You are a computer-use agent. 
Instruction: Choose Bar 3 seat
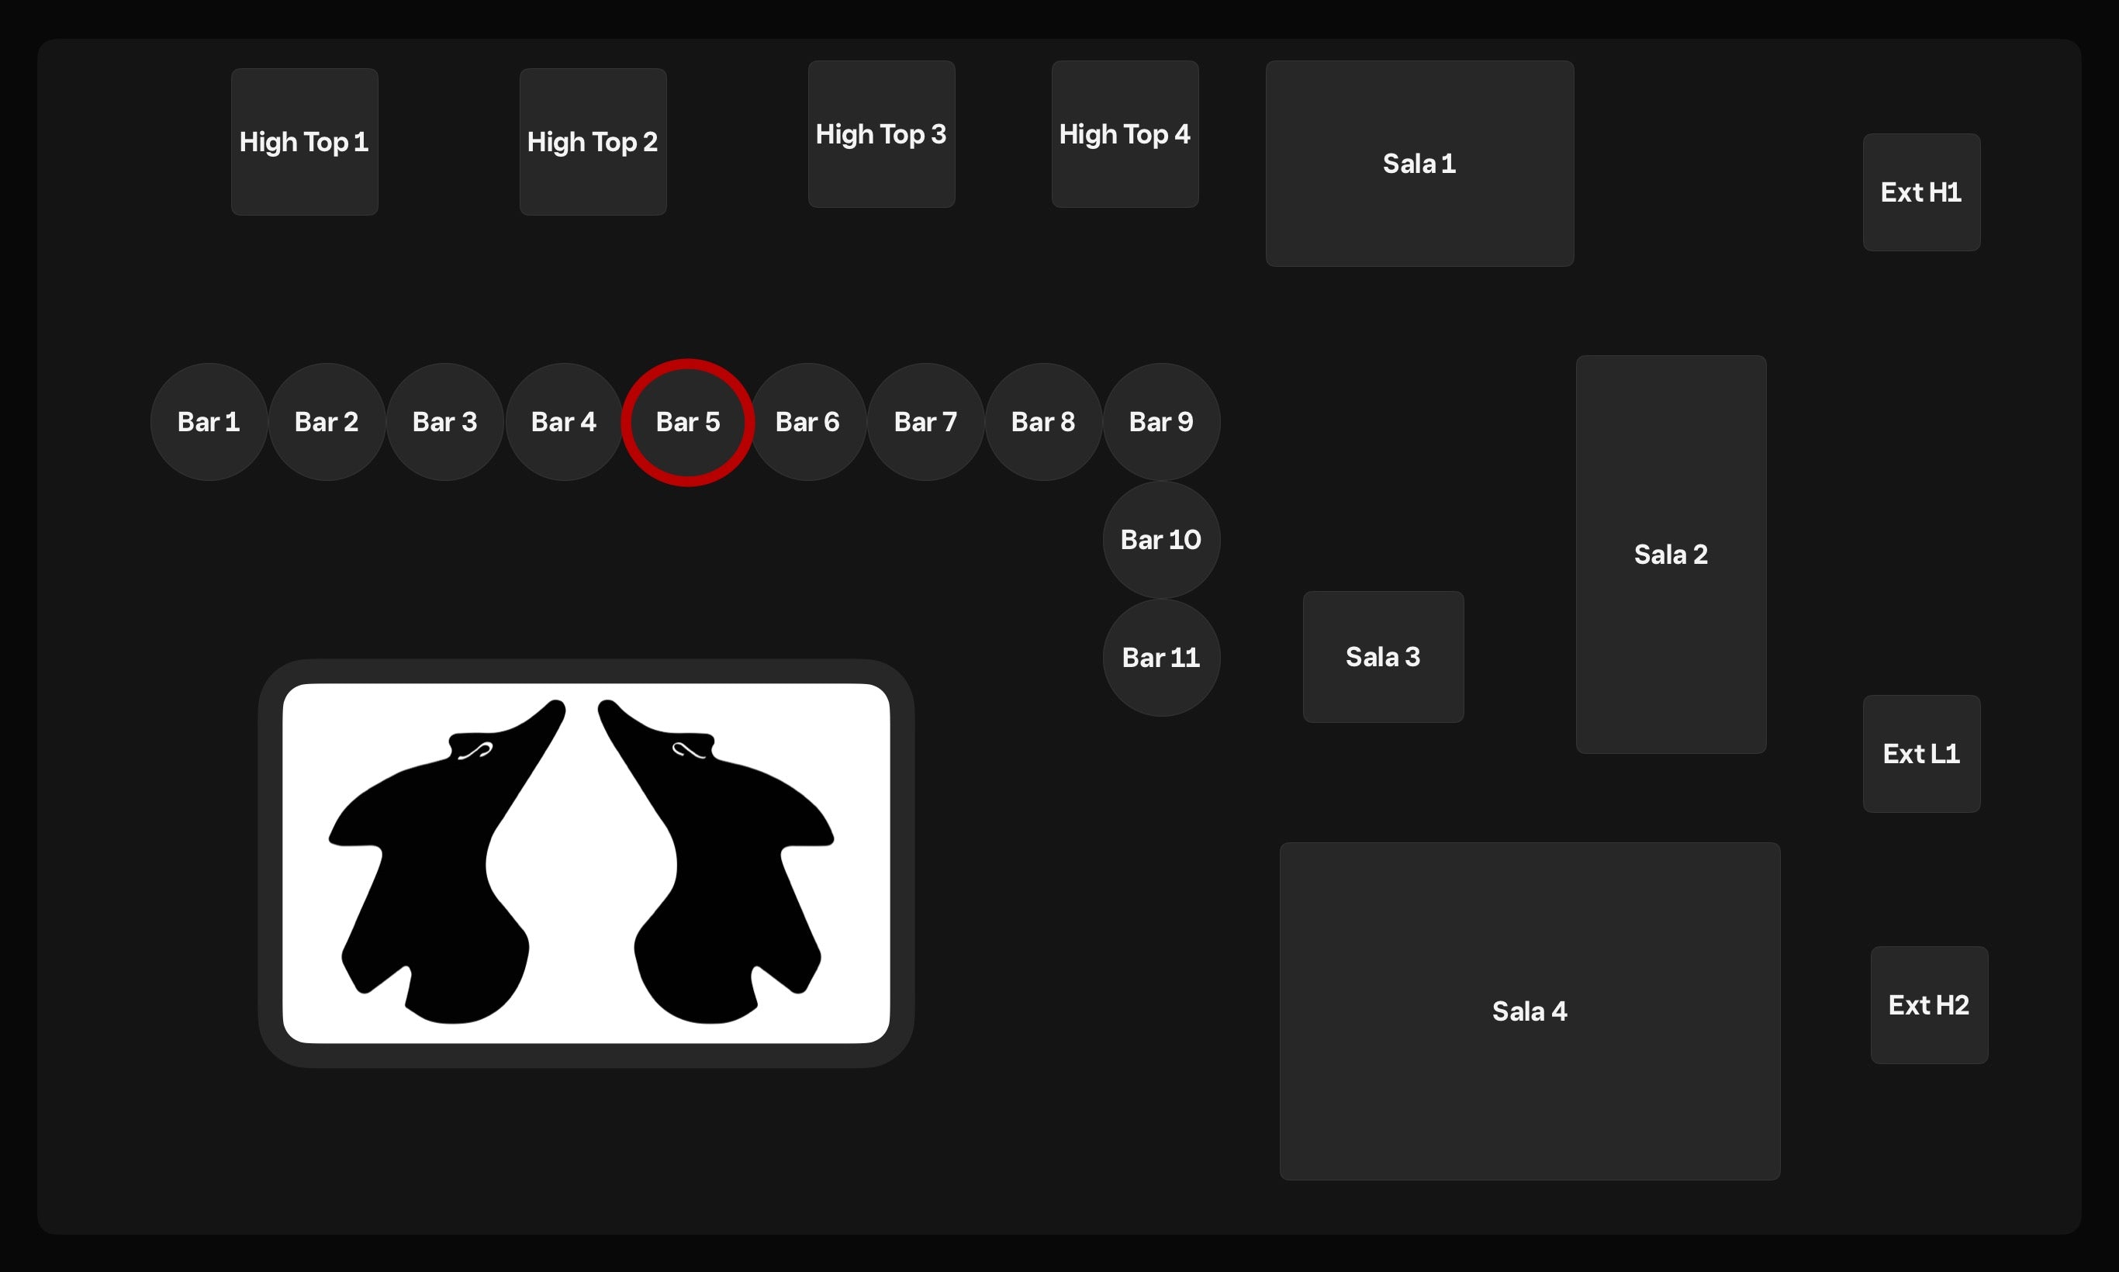click(x=445, y=422)
